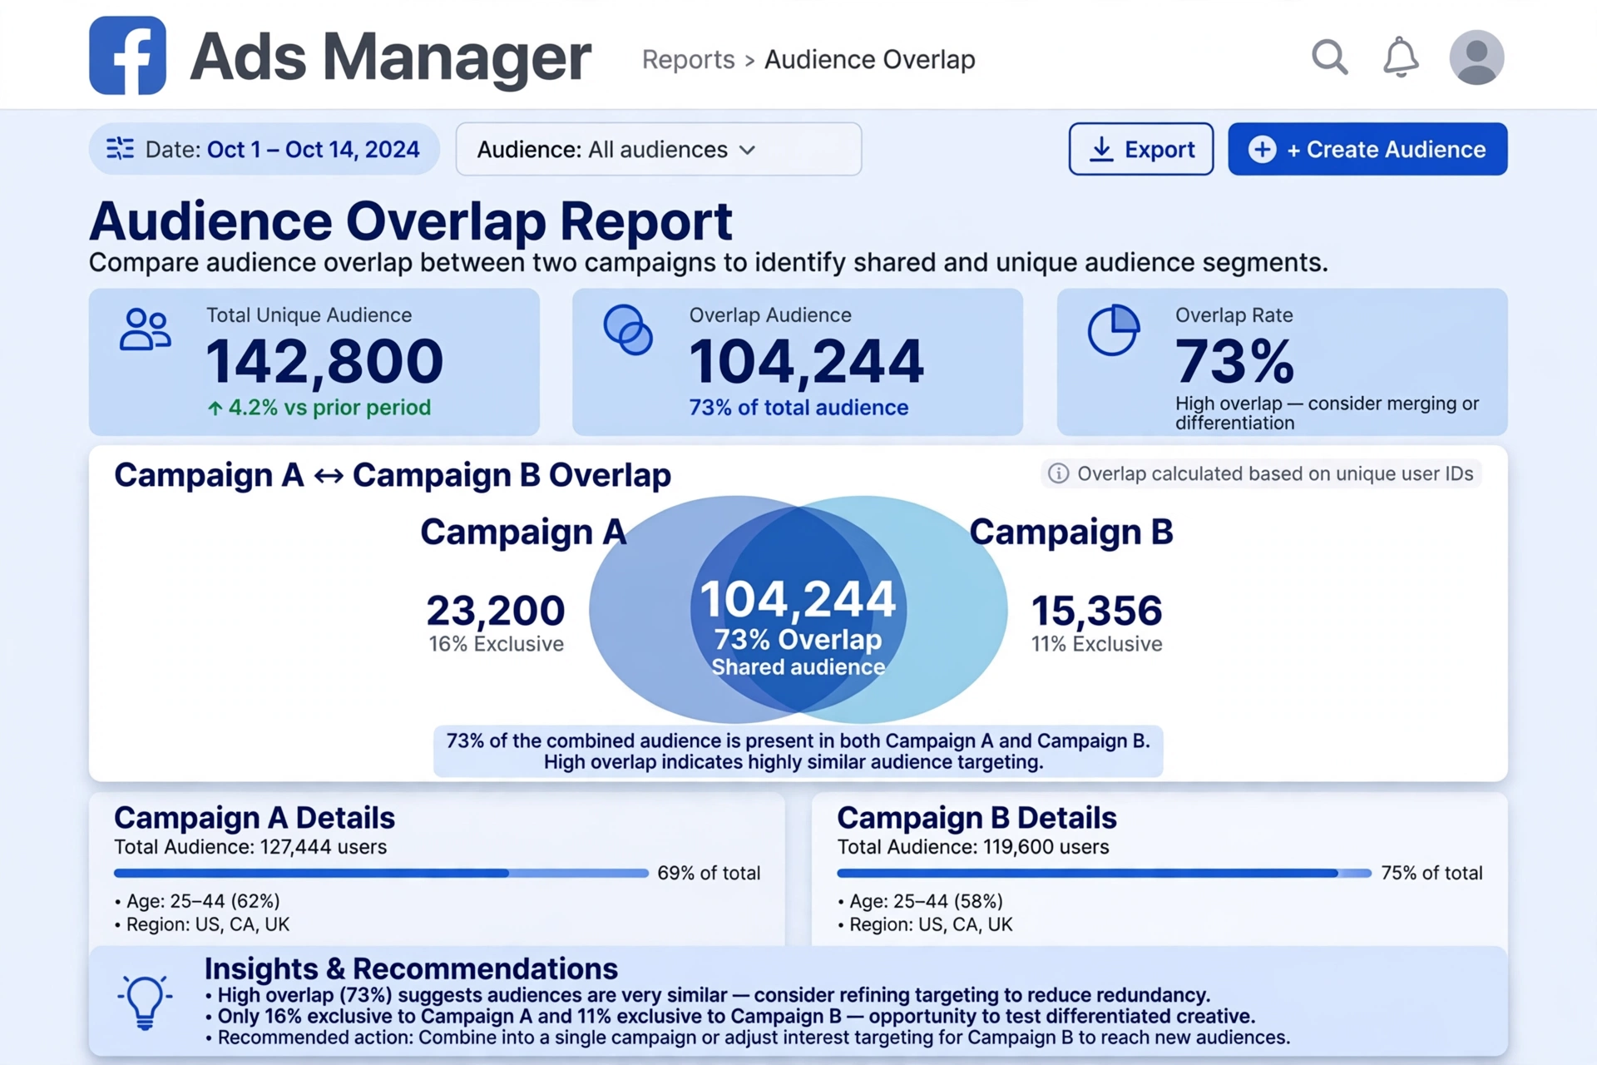Click the + Create Audience button
This screenshot has width=1597, height=1065.
pyautogui.click(x=1367, y=149)
